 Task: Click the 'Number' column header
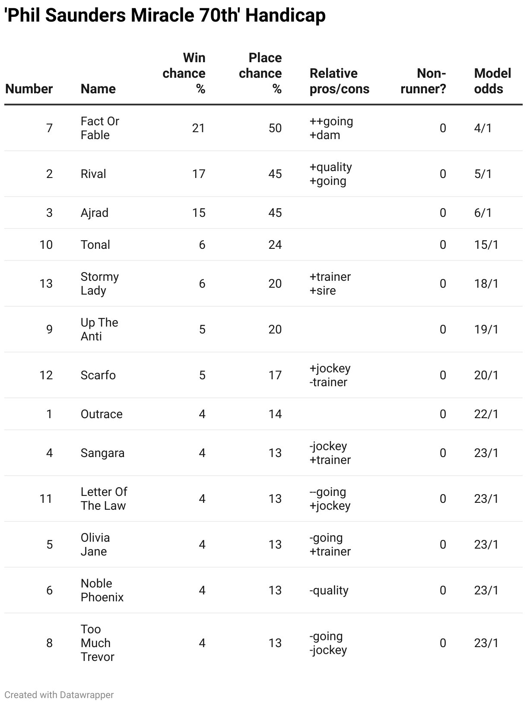[29, 89]
